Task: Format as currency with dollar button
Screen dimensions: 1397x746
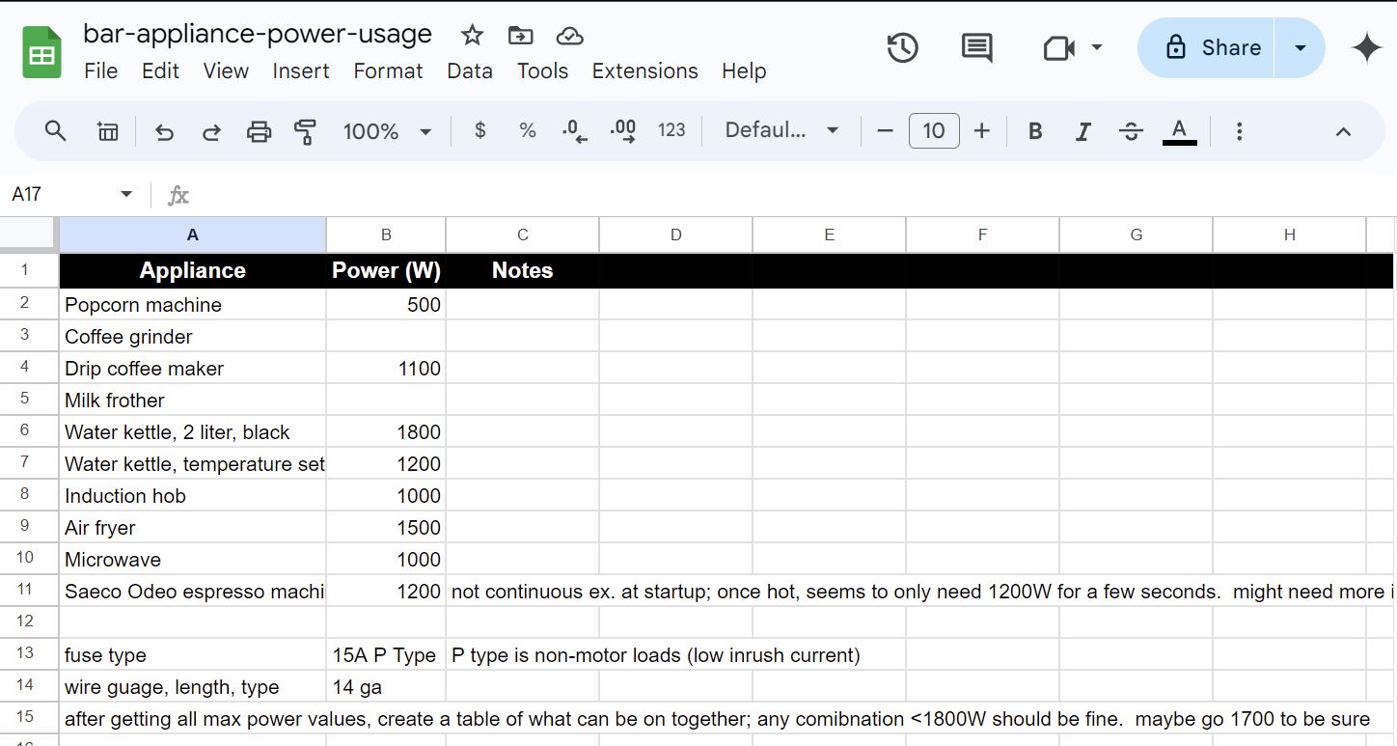Action: pos(479,131)
